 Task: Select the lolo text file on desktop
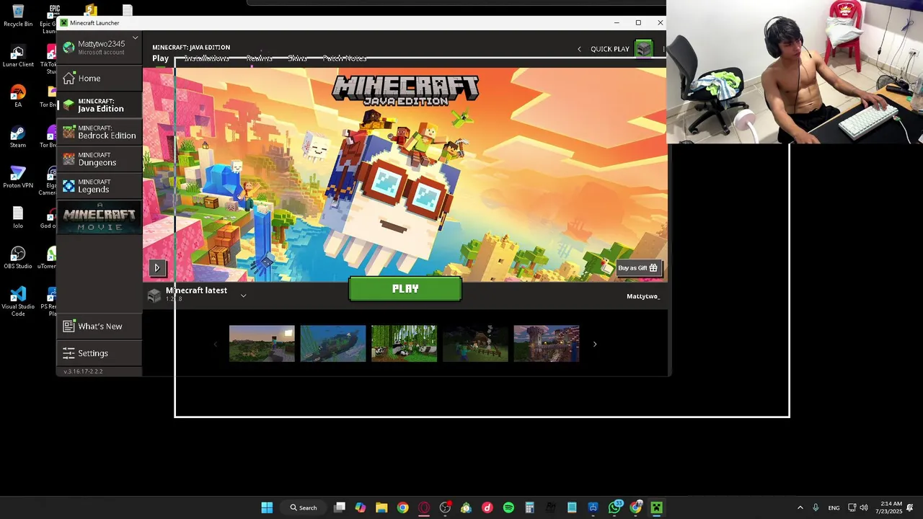pyautogui.click(x=18, y=218)
